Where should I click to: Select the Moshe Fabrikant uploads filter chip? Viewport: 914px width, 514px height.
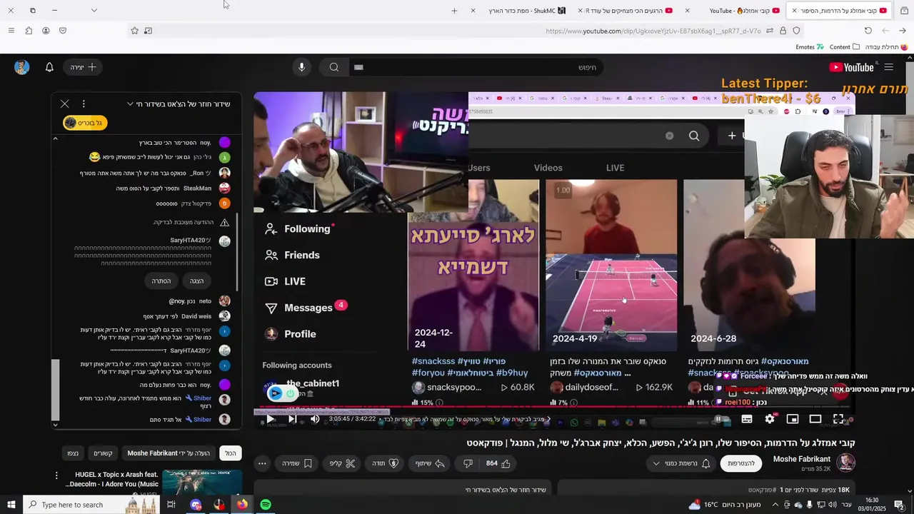coord(168,453)
